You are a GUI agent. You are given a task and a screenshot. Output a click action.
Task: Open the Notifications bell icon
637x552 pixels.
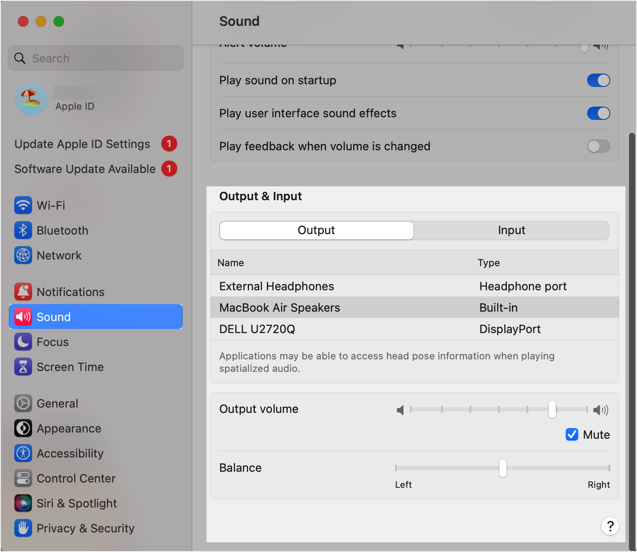coord(23,292)
